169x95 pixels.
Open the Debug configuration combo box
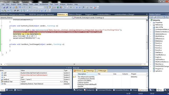click(x=38, y=7)
